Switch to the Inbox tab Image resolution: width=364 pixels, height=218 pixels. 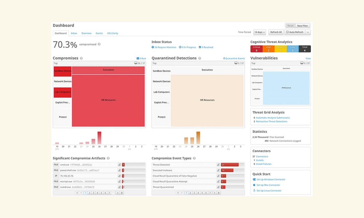[x=74, y=33]
